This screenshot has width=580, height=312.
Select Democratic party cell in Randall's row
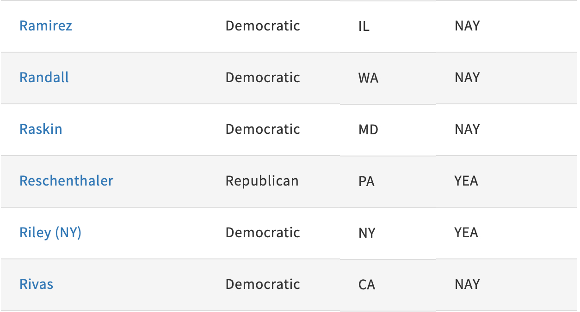[x=263, y=78]
